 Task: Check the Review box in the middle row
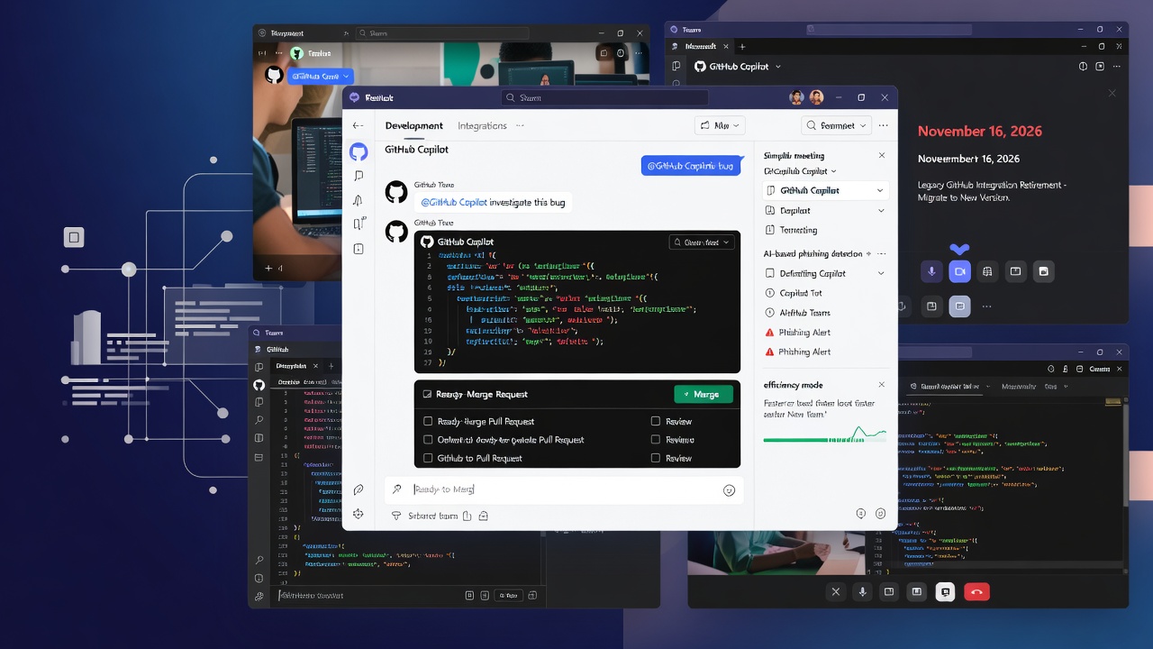656,440
